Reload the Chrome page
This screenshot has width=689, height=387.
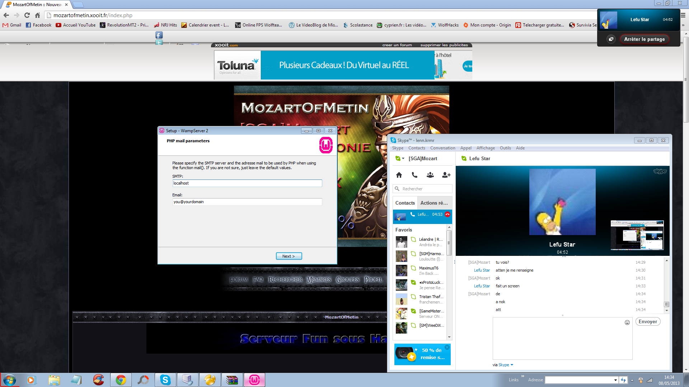click(27, 15)
